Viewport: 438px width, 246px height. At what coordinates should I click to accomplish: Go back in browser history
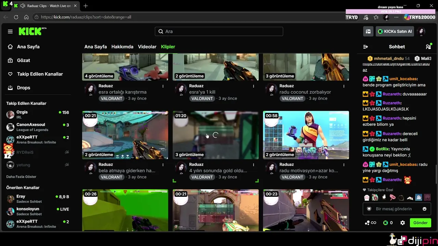(x=6, y=17)
